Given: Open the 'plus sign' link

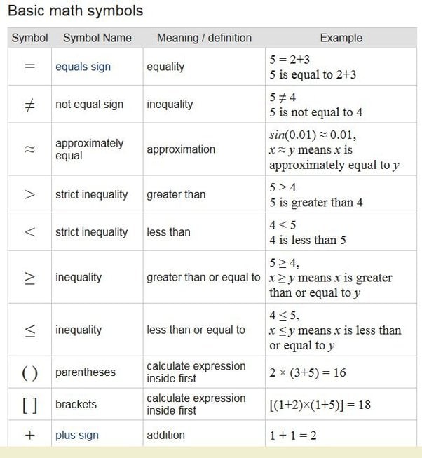Looking at the screenshot, I should click(76, 435).
